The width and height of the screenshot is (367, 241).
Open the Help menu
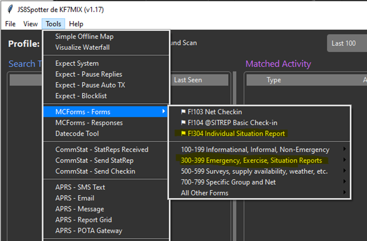[x=76, y=24]
